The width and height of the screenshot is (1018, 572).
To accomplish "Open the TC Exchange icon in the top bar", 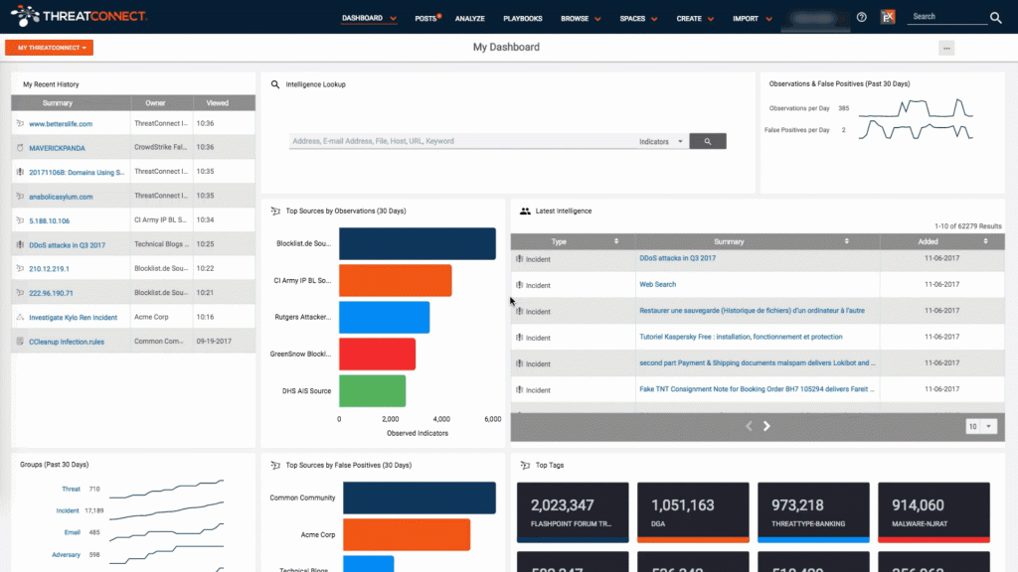I will click(x=889, y=17).
